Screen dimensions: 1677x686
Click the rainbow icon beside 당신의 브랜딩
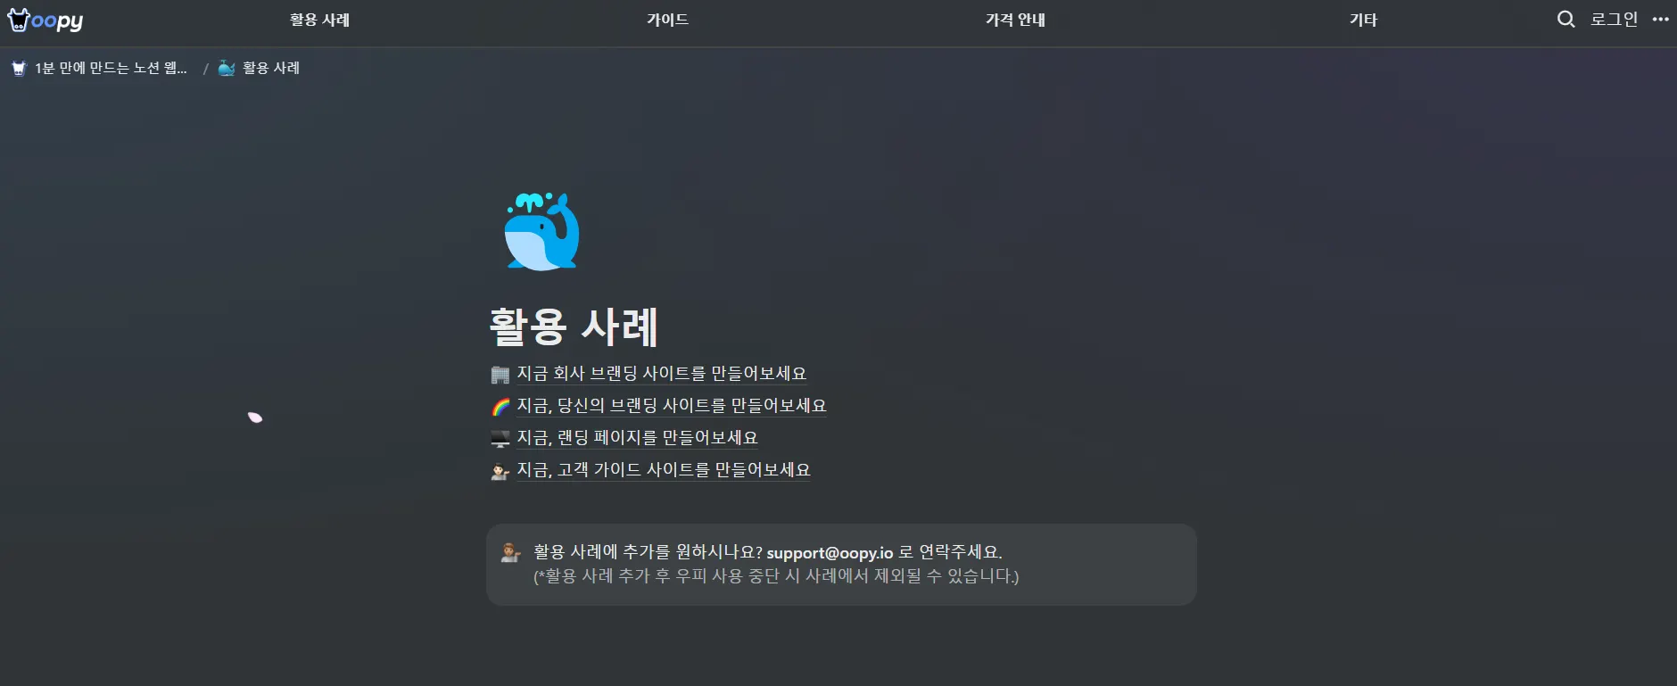(x=500, y=406)
